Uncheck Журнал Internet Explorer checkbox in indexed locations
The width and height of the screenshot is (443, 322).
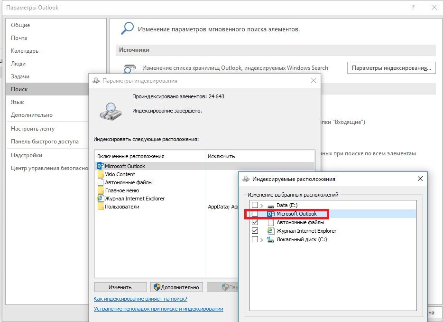click(255, 231)
